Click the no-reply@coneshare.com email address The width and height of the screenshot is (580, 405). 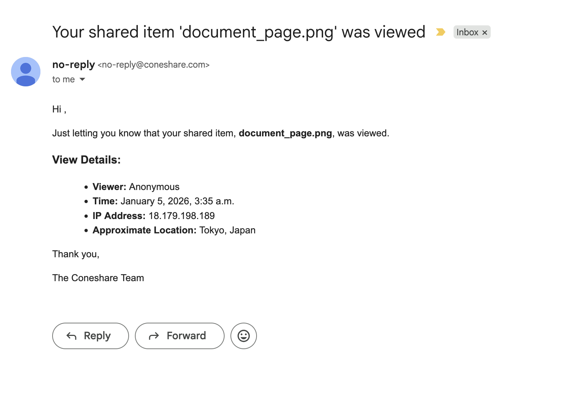click(153, 65)
